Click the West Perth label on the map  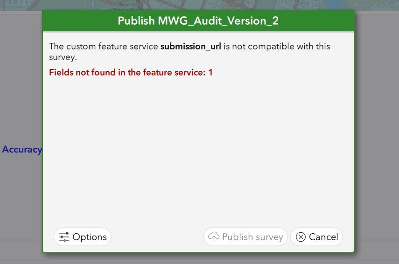[127, 5]
